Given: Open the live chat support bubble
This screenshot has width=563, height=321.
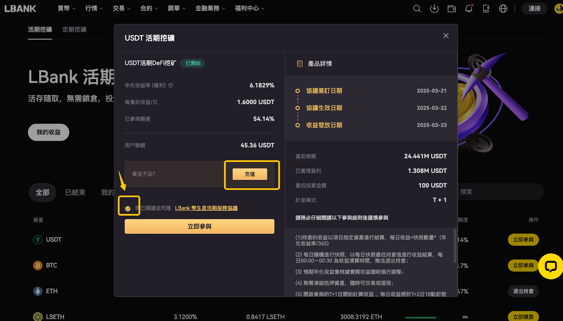Looking at the screenshot, I should [550, 266].
